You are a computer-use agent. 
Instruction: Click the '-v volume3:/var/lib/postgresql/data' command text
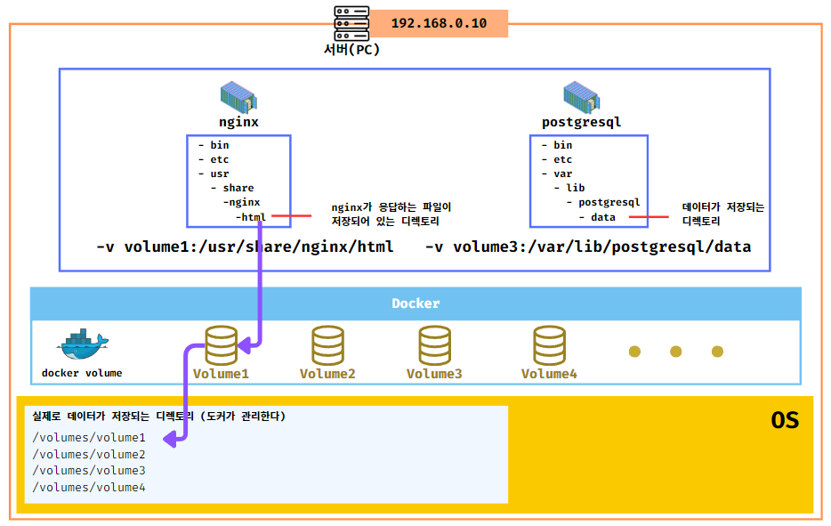coord(588,247)
